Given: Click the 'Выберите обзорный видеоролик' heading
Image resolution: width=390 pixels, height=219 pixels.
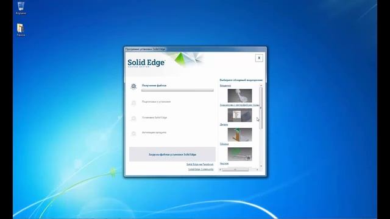Looking at the screenshot, I should [x=241, y=80].
